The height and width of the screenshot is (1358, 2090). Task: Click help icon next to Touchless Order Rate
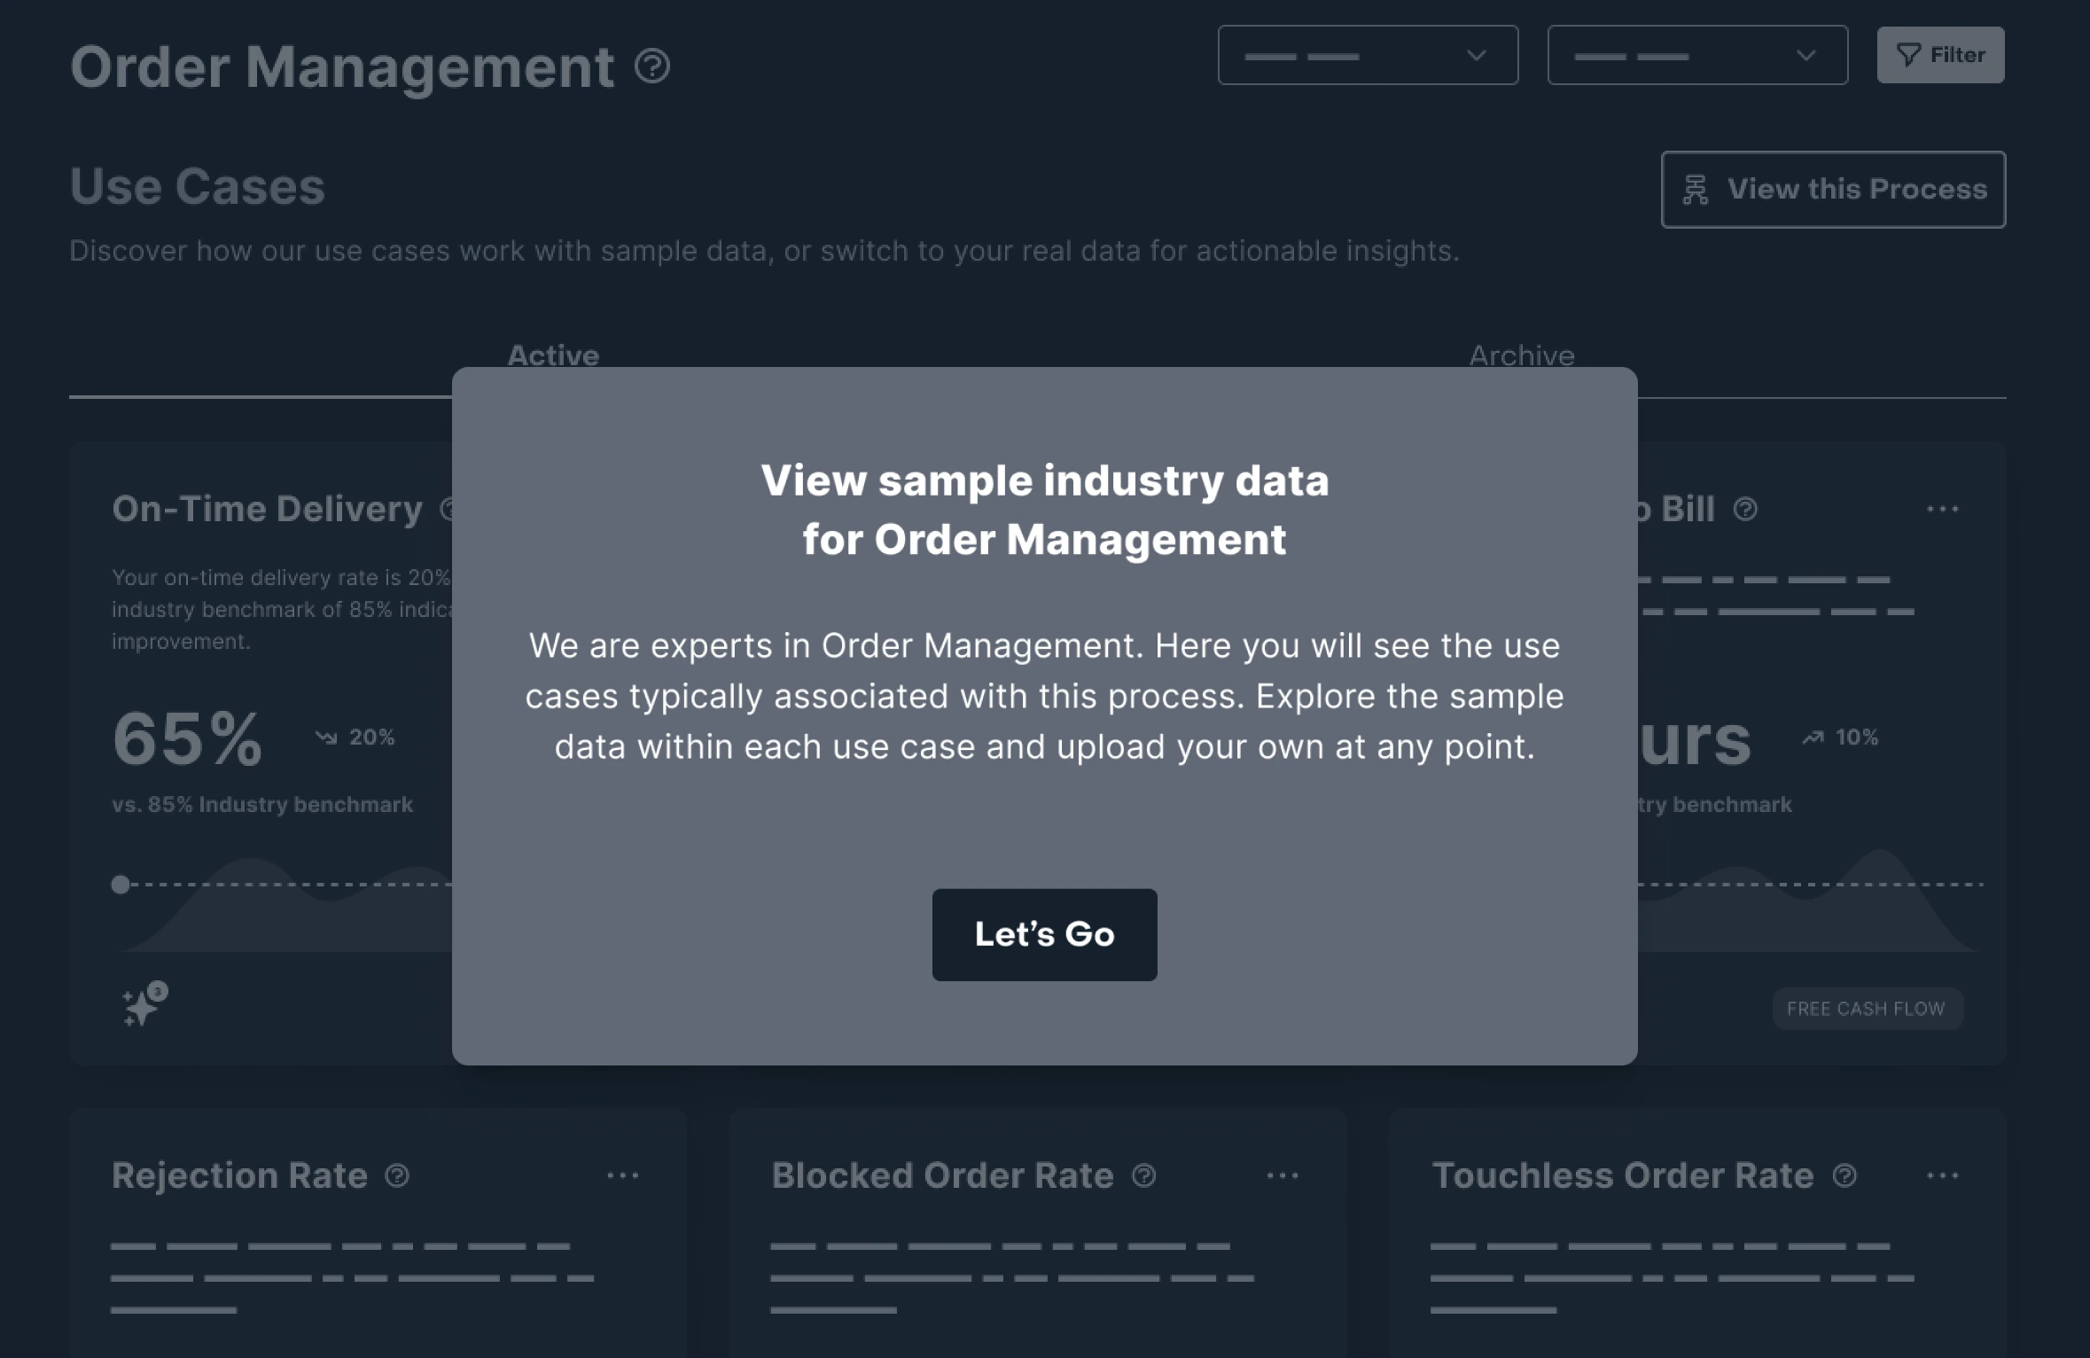[1844, 1175]
